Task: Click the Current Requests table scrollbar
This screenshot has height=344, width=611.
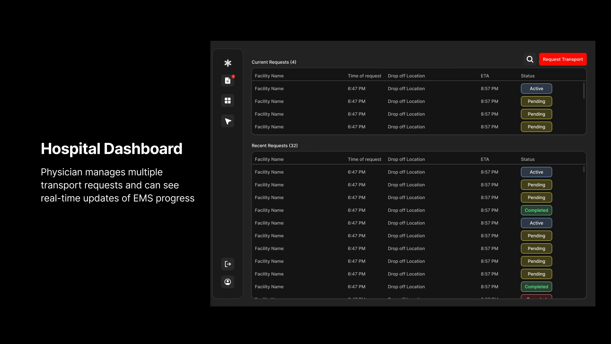Action: [584, 91]
